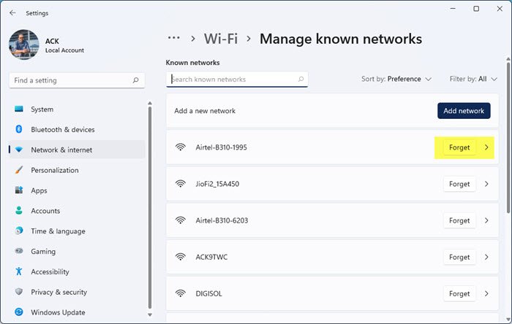Click the Gaming controller icon
The width and height of the screenshot is (512, 324).
pos(19,251)
